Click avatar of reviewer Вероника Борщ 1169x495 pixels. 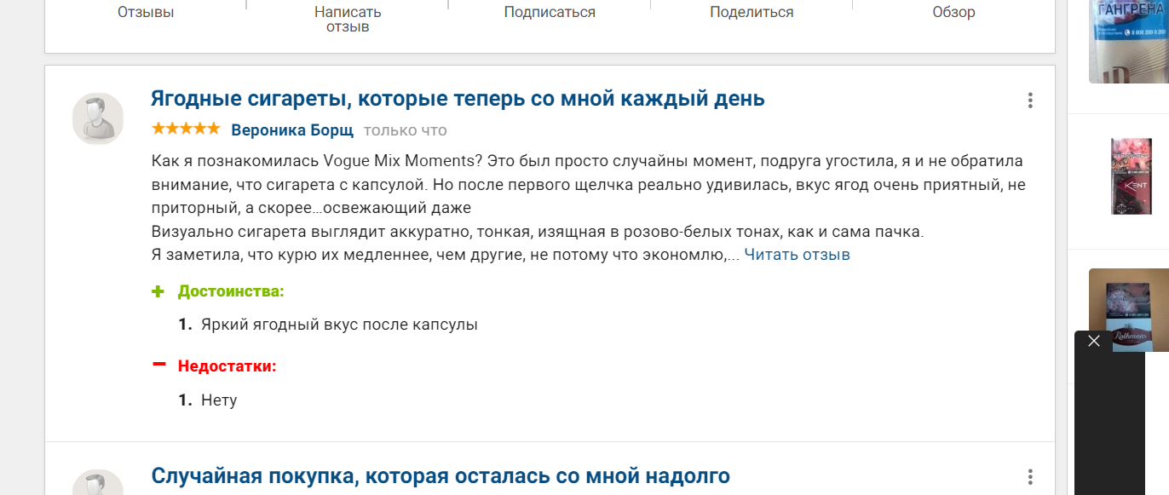click(x=98, y=119)
